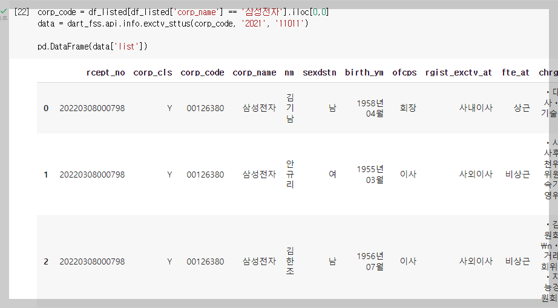Image resolution: width=558 pixels, height=308 pixels.
Task: Click the 회장 position cell
Action: pos(408,108)
